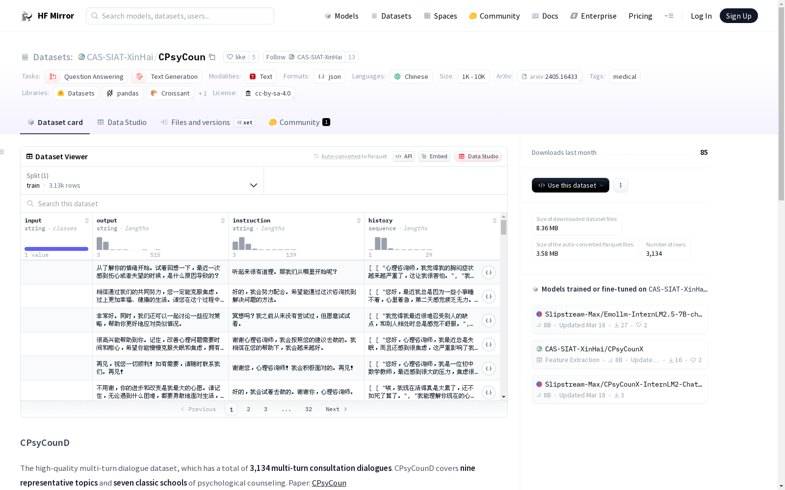Click the Embed button in viewer
Image resolution: width=785 pixels, height=490 pixels.
[434, 156]
